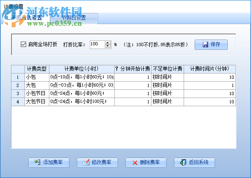The width and height of the screenshot is (251, 178).
Task: Click time slice value 10 in 大包节日 row
Action: 210,102
